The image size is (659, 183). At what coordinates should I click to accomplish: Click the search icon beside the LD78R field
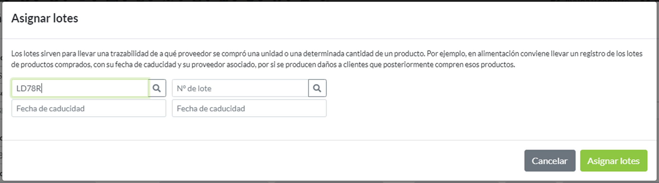(x=157, y=88)
